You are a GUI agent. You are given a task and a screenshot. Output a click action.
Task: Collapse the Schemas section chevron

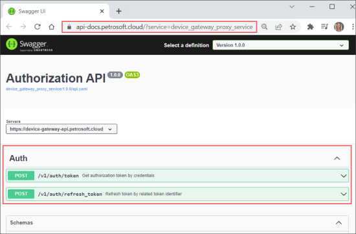point(339,222)
